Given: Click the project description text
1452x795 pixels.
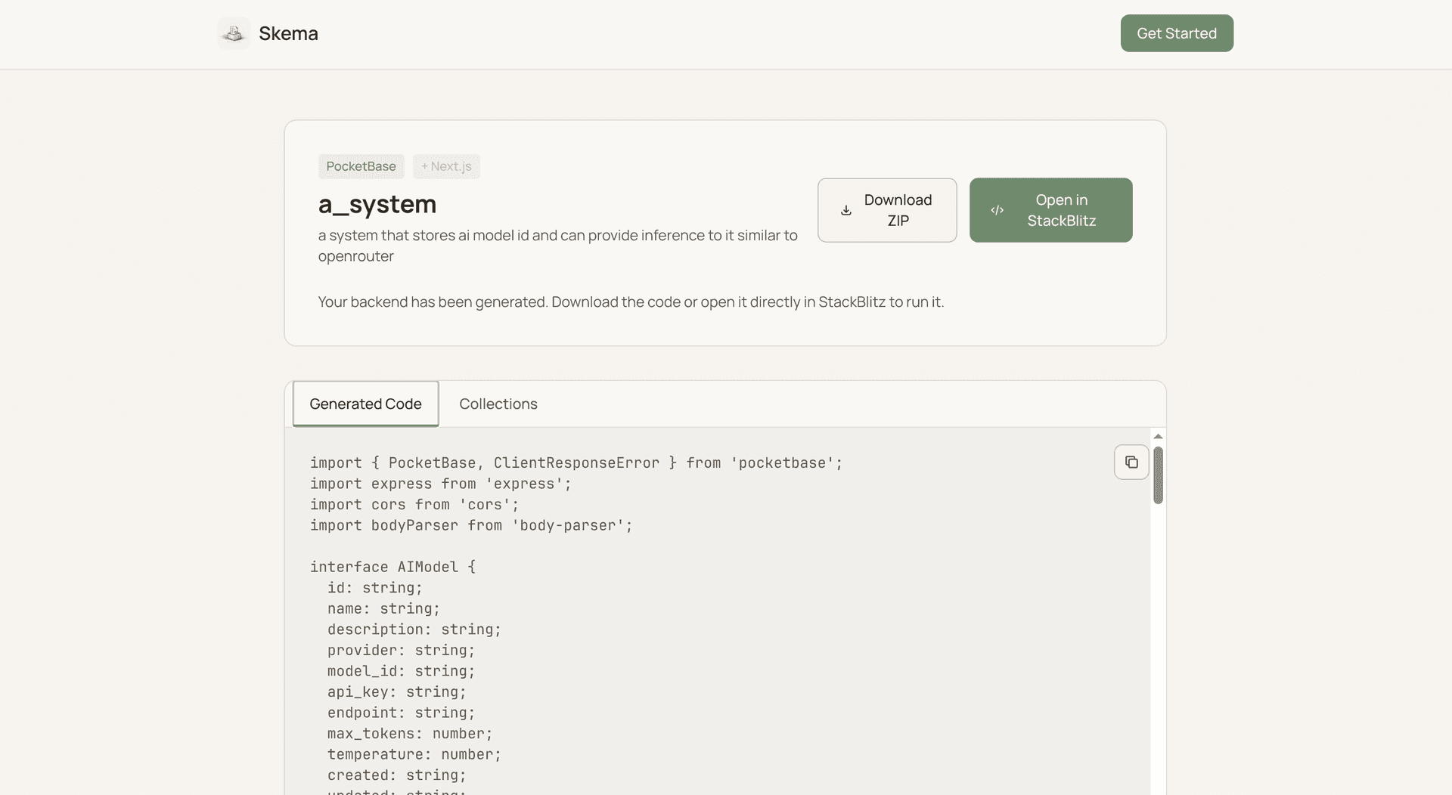Looking at the screenshot, I should [x=558, y=246].
